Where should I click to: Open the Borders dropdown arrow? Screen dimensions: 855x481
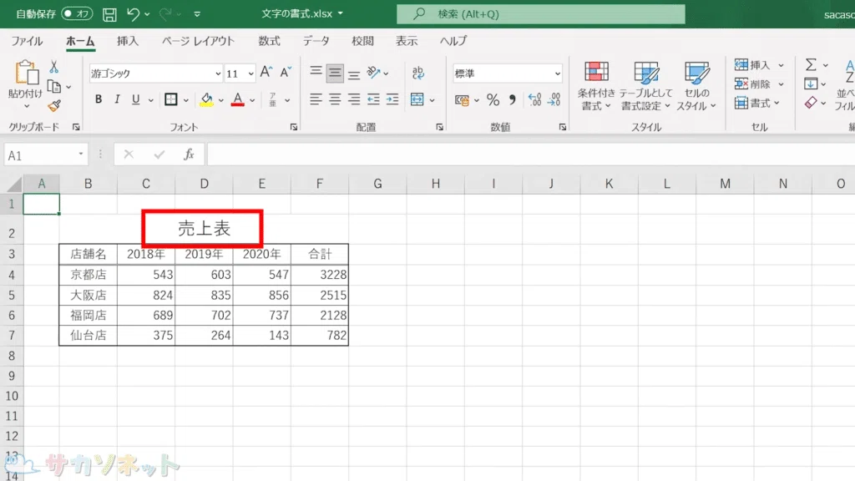click(x=186, y=100)
